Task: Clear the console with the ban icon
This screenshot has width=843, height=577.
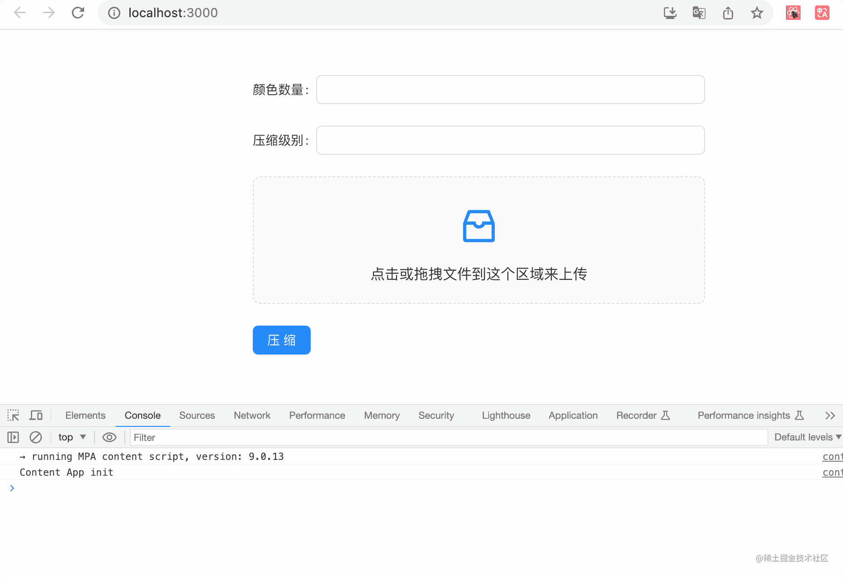Action: [36, 437]
